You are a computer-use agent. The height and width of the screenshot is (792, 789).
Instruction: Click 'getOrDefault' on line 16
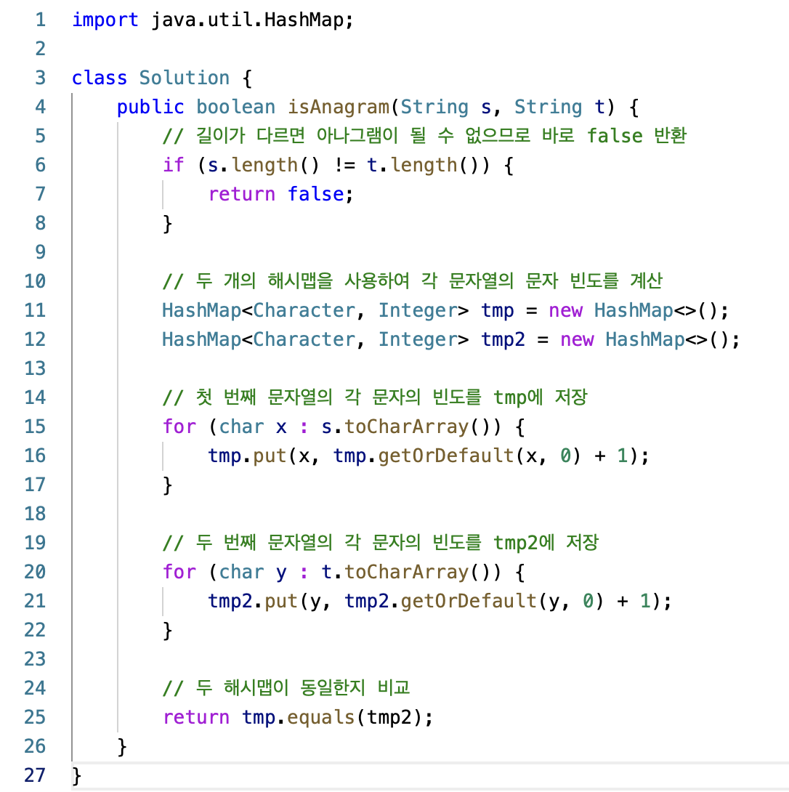(x=445, y=456)
